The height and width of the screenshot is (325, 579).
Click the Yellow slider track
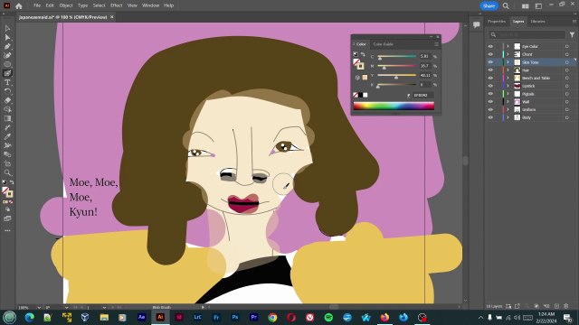coord(396,76)
